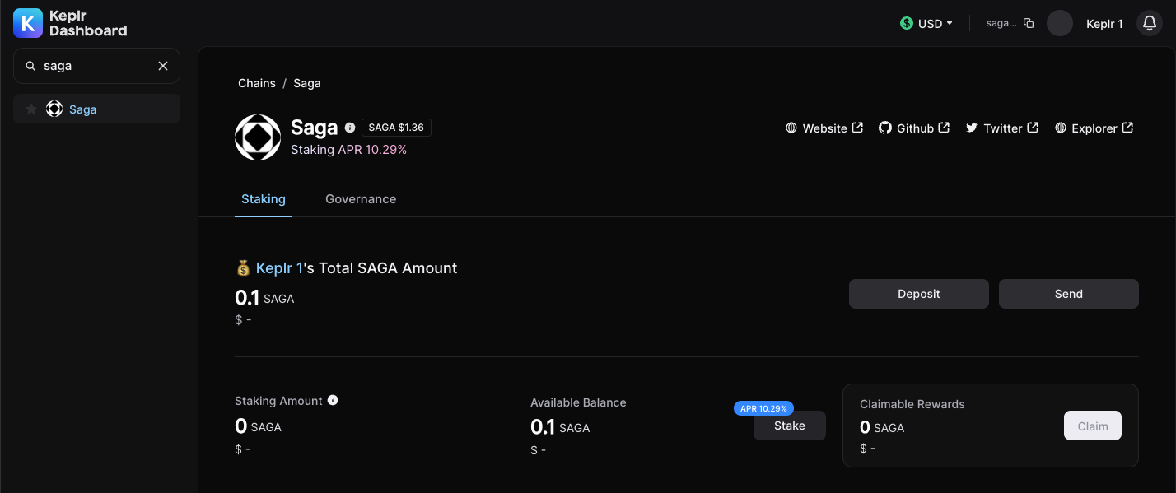Viewport: 1176px width, 493px height.
Task: Open the Keplr 1 account avatar
Action: click(x=1060, y=23)
